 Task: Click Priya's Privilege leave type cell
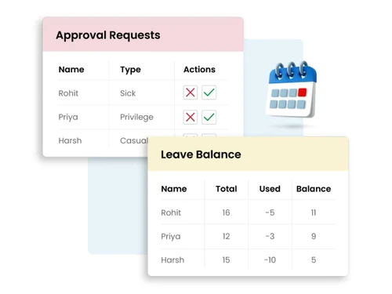(136, 117)
